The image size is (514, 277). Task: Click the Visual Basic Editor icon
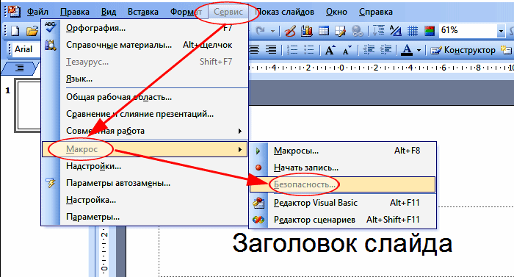pos(258,203)
